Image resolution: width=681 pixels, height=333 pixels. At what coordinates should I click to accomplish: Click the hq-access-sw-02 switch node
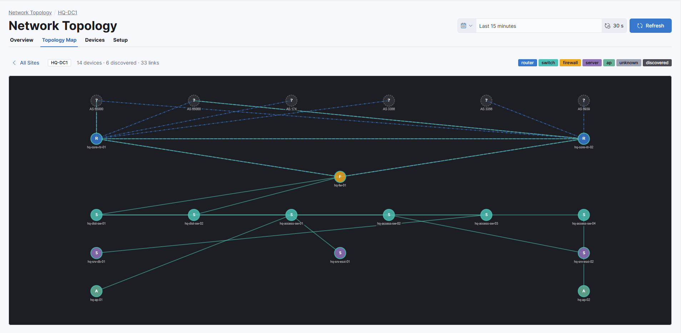tap(389, 215)
